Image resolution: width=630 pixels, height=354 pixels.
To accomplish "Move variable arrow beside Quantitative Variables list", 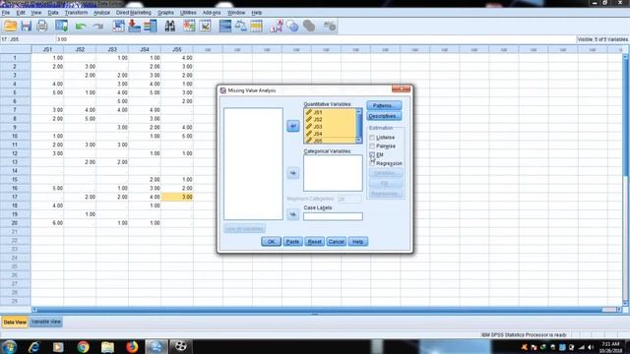I will (x=293, y=126).
